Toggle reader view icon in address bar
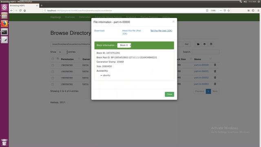Viewport: 261px width, 147px height. (x=207, y=11)
